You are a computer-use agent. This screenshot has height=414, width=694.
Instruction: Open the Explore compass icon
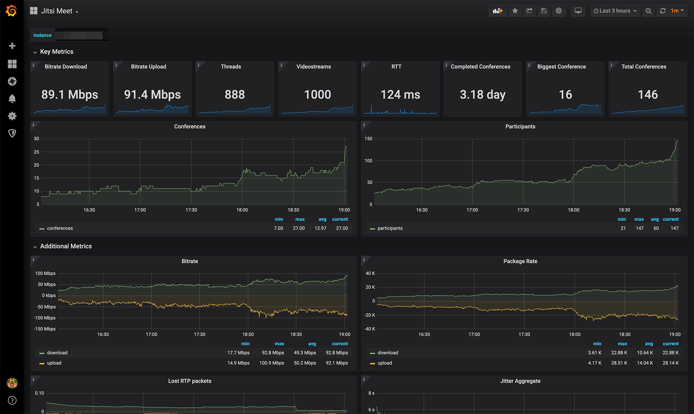(x=12, y=81)
